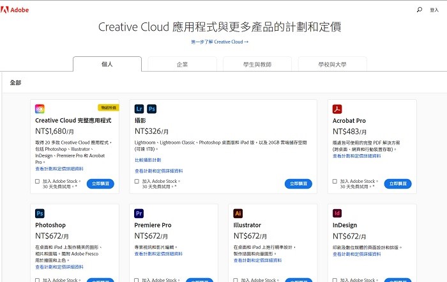
Task: Open plan details link in Creative Cloud card
Action: click(59, 169)
